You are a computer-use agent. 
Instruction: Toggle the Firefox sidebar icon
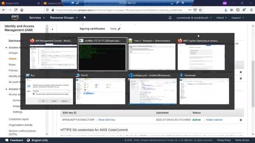click(x=238, y=10)
